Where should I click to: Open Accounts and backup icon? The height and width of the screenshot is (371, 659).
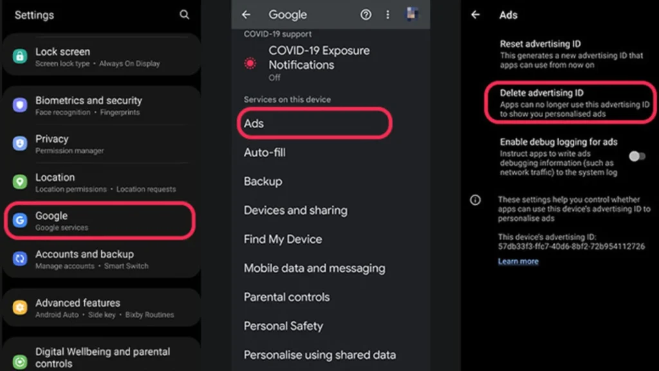[x=20, y=258]
